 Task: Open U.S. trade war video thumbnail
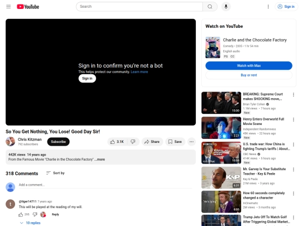coord(221,153)
